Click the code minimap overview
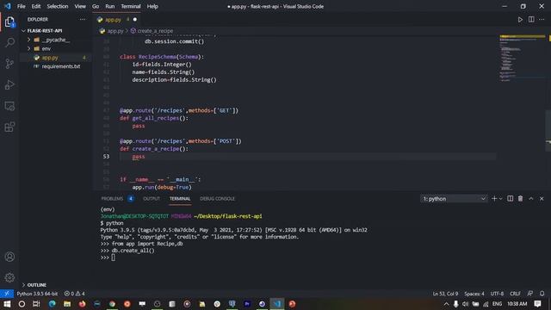Viewport: 551px width, 310px height. [522, 59]
